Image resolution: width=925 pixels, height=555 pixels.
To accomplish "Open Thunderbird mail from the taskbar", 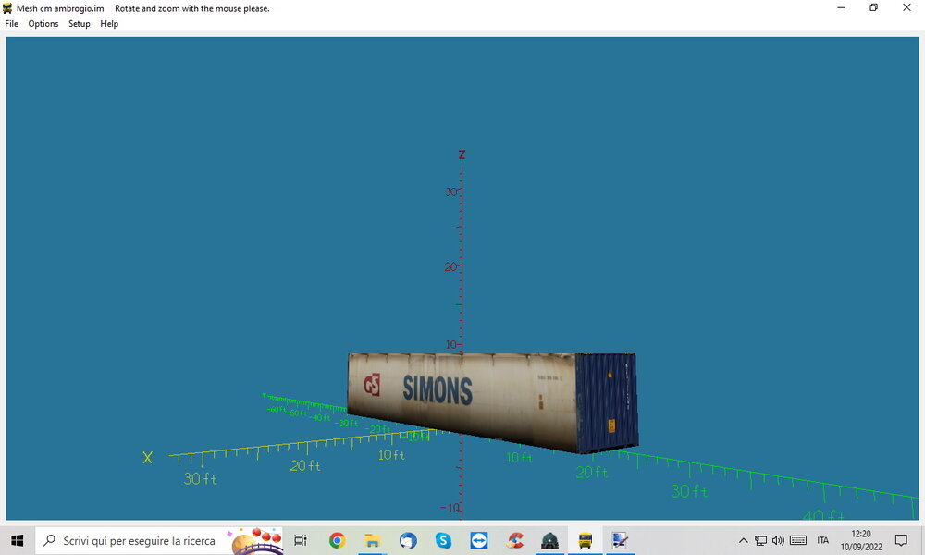I will pos(408,540).
